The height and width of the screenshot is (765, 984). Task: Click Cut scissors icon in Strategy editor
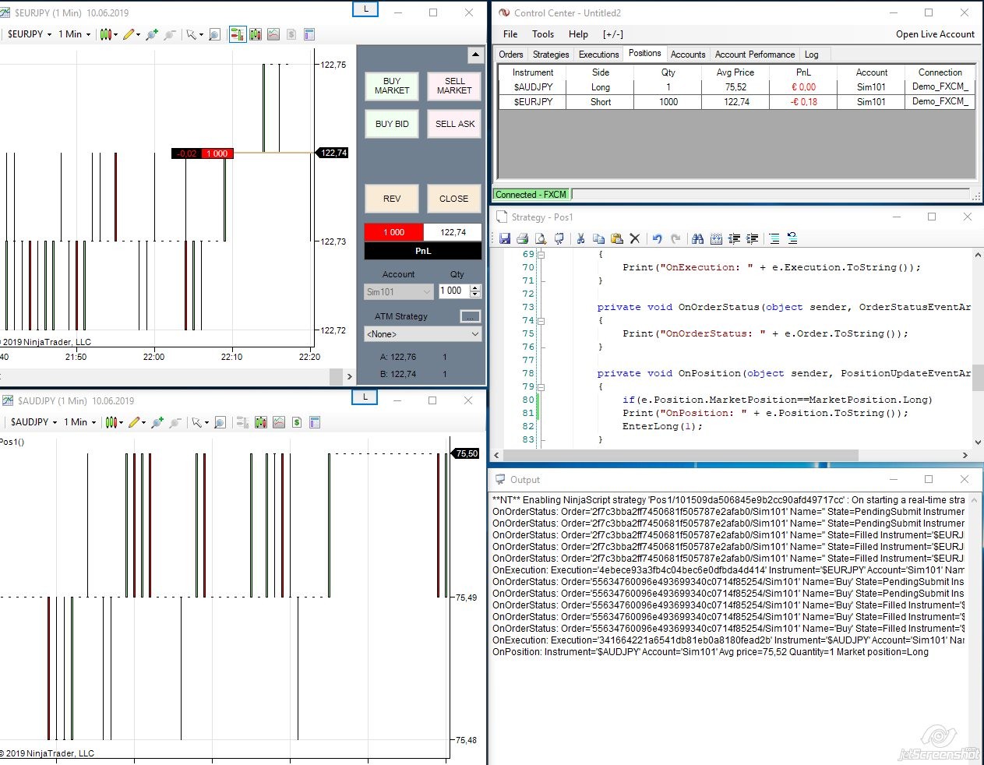coord(580,238)
